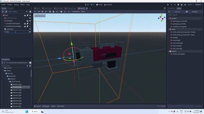Open the script icon on Gun node
204x114 pixels.
pos(27,15)
